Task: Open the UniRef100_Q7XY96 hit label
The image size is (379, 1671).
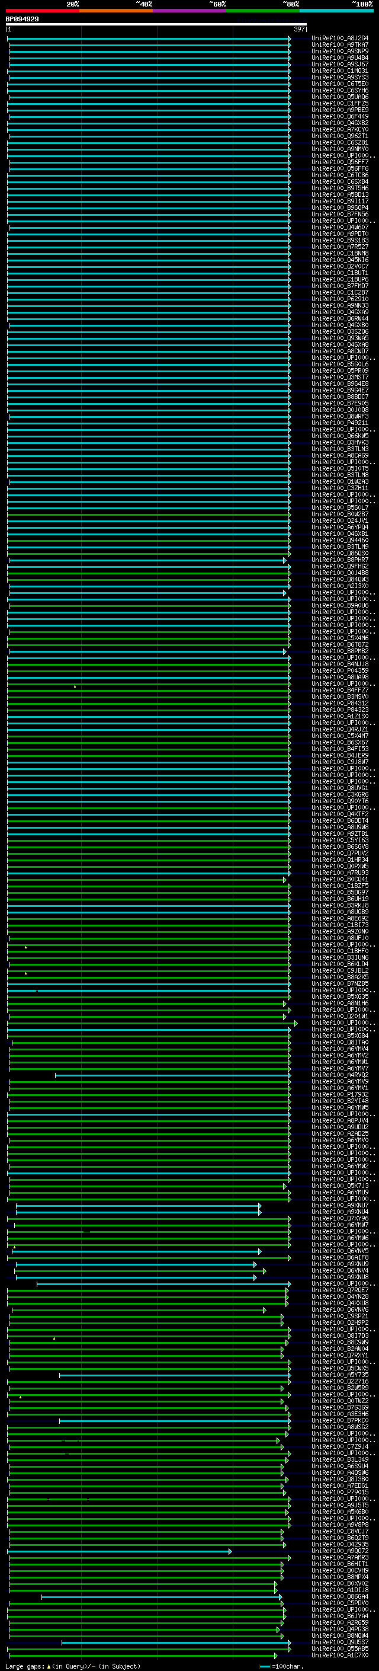Action: tap(339, 1218)
